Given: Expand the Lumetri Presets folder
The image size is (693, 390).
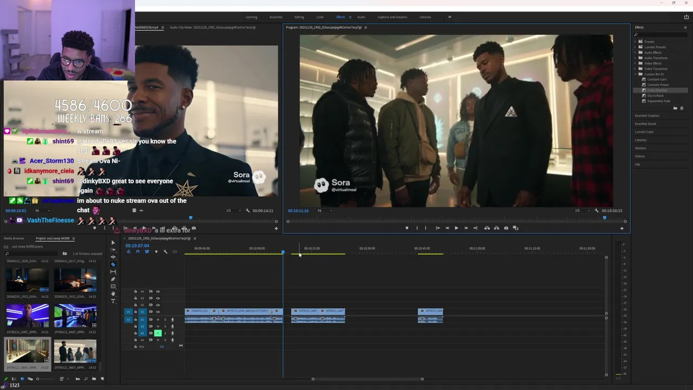Looking at the screenshot, I should tap(635, 47).
